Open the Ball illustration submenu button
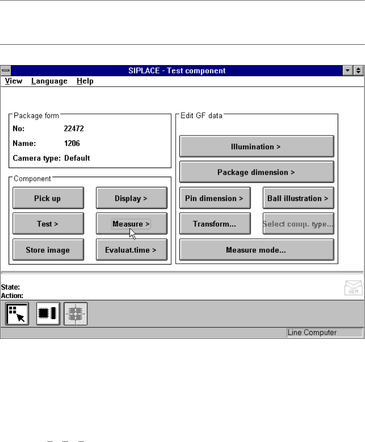 pos(298,198)
